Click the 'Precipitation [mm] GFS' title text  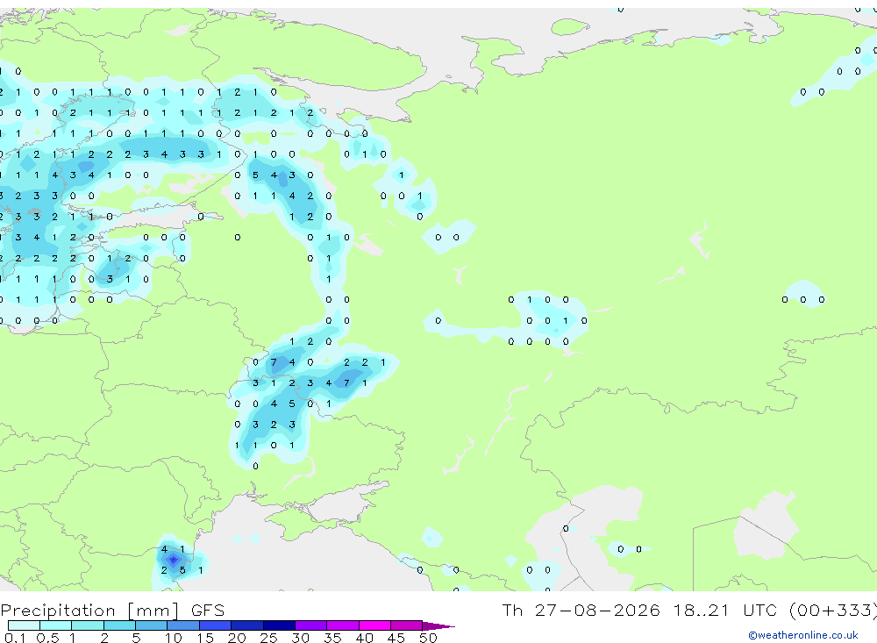tap(112, 611)
